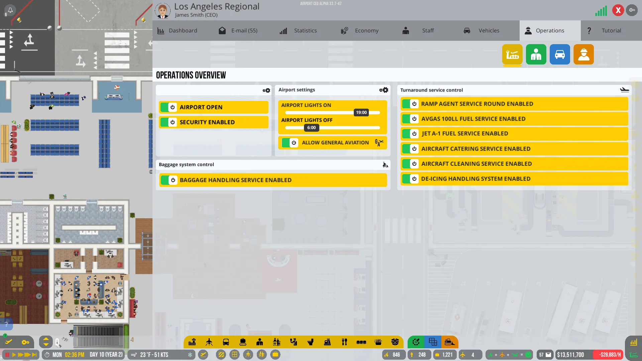This screenshot has width=642, height=361.
Task: Select the baggage conveyor build tool
Action: 243,342
